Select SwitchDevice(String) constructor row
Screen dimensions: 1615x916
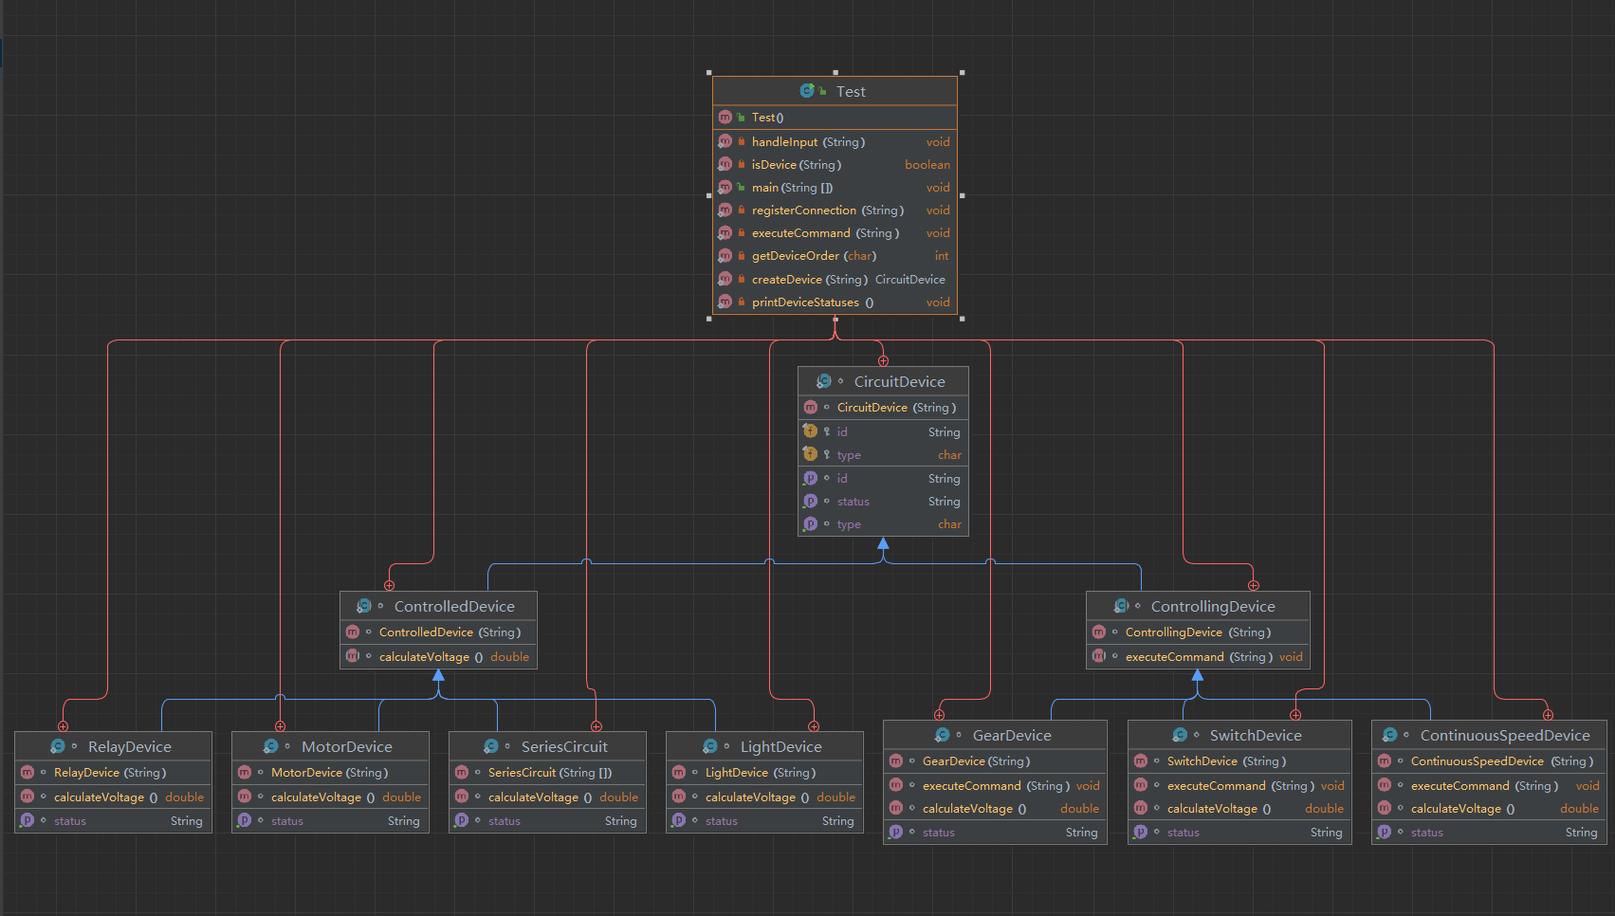click(x=1239, y=760)
